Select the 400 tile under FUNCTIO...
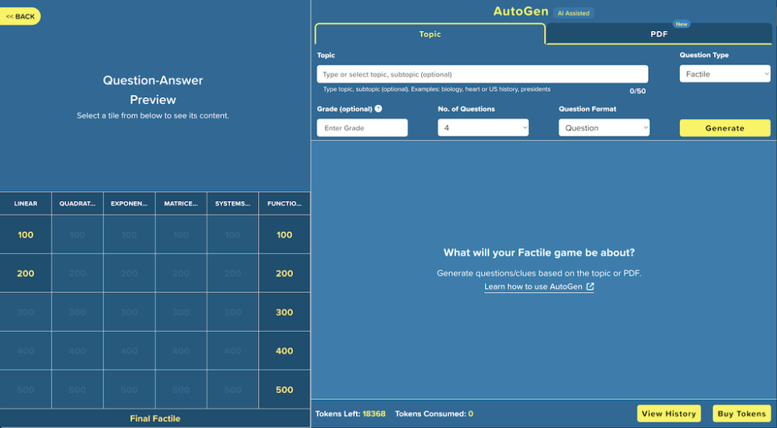 point(284,351)
